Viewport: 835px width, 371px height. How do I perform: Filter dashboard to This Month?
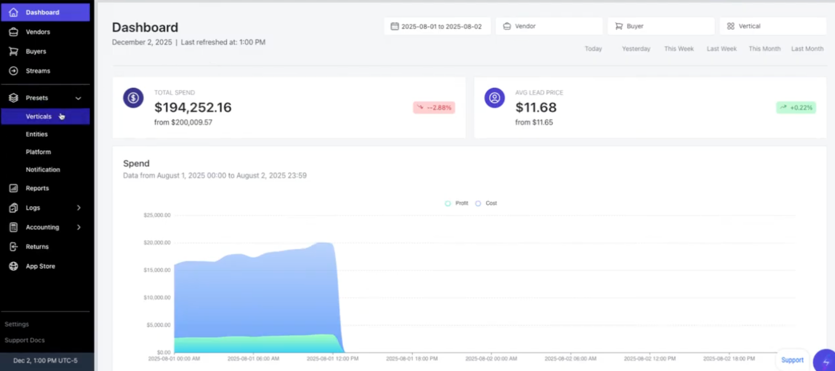click(x=764, y=49)
